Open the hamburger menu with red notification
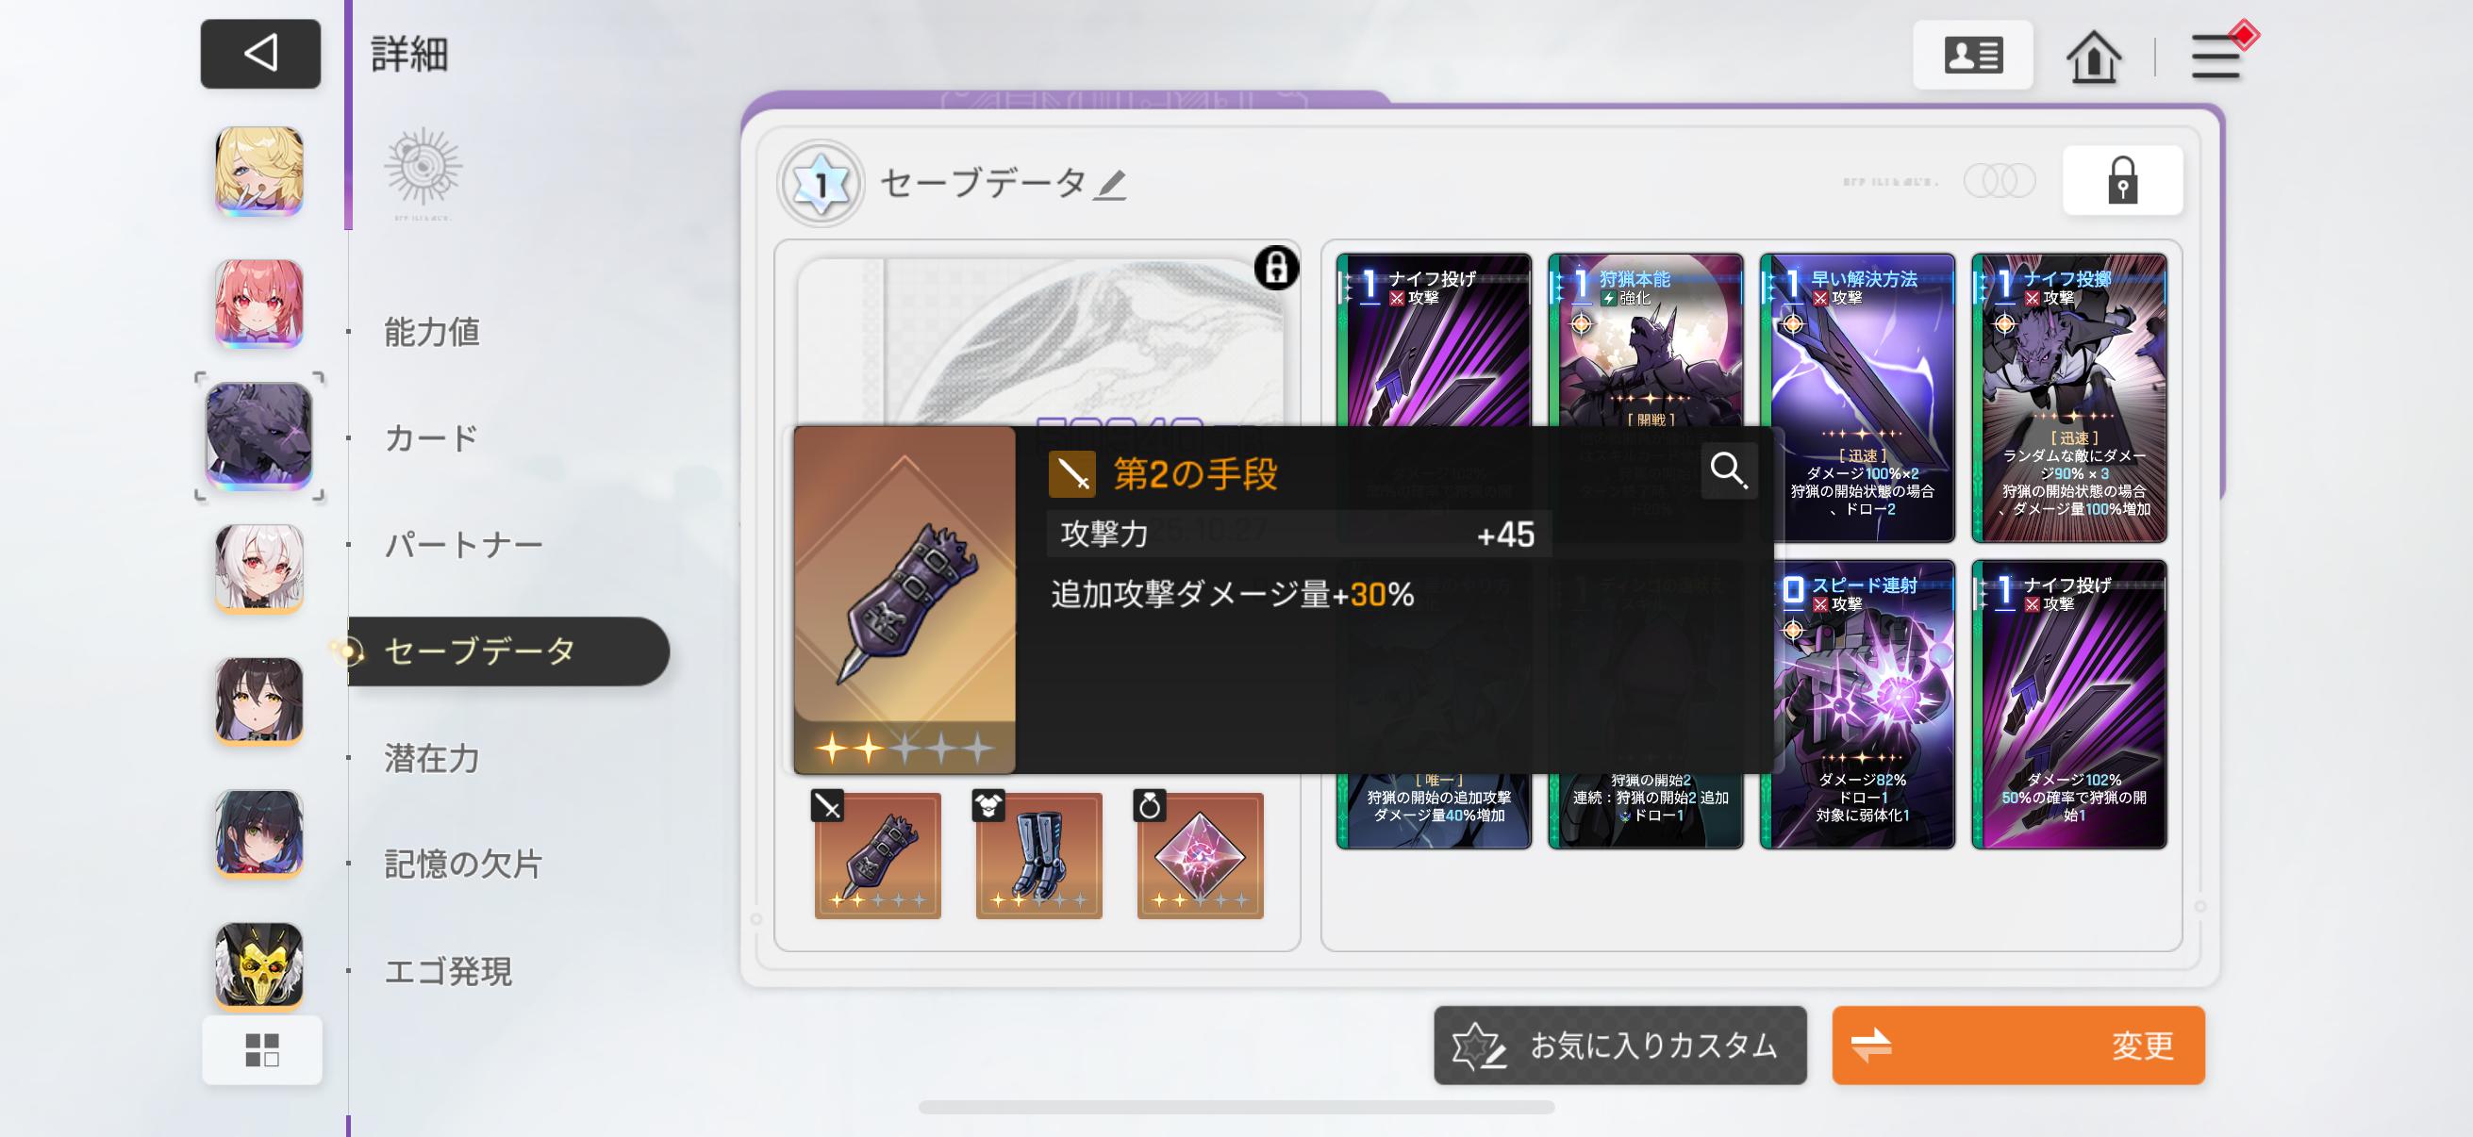Viewport: 2473px width, 1137px height. pyautogui.click(x=2218, y=55)
